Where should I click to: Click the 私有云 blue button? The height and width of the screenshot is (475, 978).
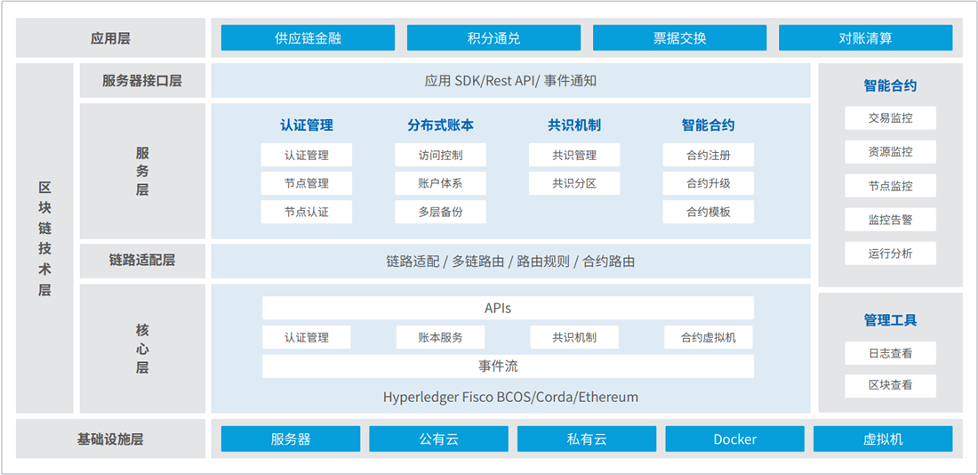(587, 439)
